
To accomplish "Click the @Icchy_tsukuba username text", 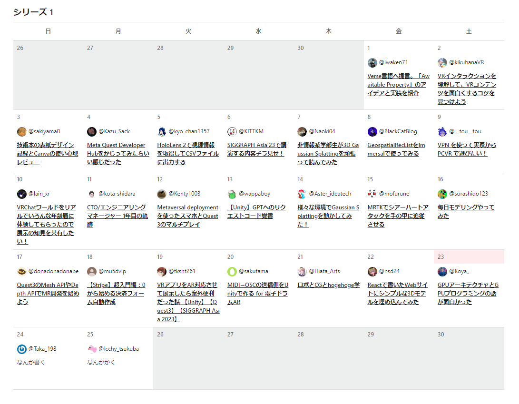I will coord(119,349).
